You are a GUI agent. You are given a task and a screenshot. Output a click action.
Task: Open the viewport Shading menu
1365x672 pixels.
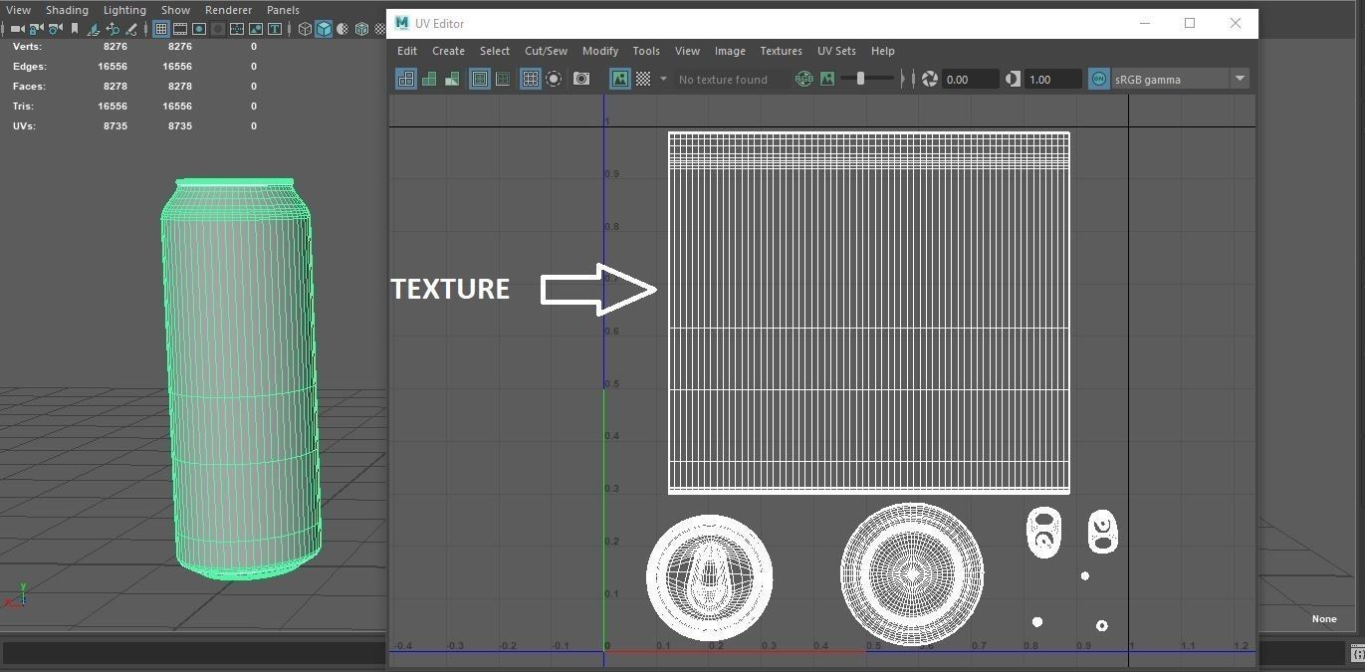point(67,10)
